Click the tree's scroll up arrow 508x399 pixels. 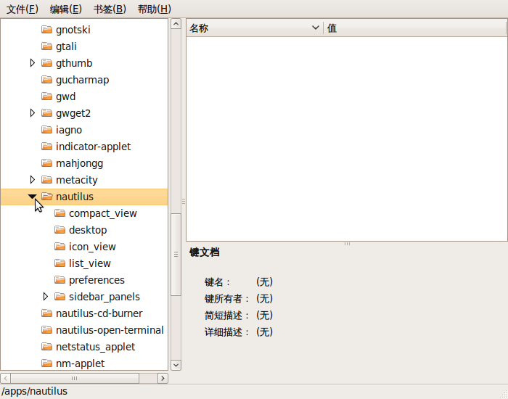(176, 24)
